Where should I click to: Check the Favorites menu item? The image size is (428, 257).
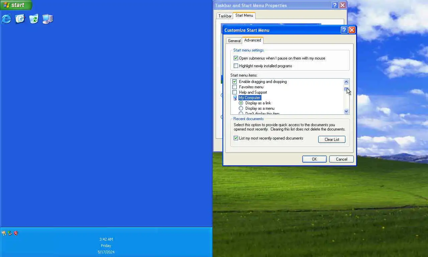coord(234,87)
